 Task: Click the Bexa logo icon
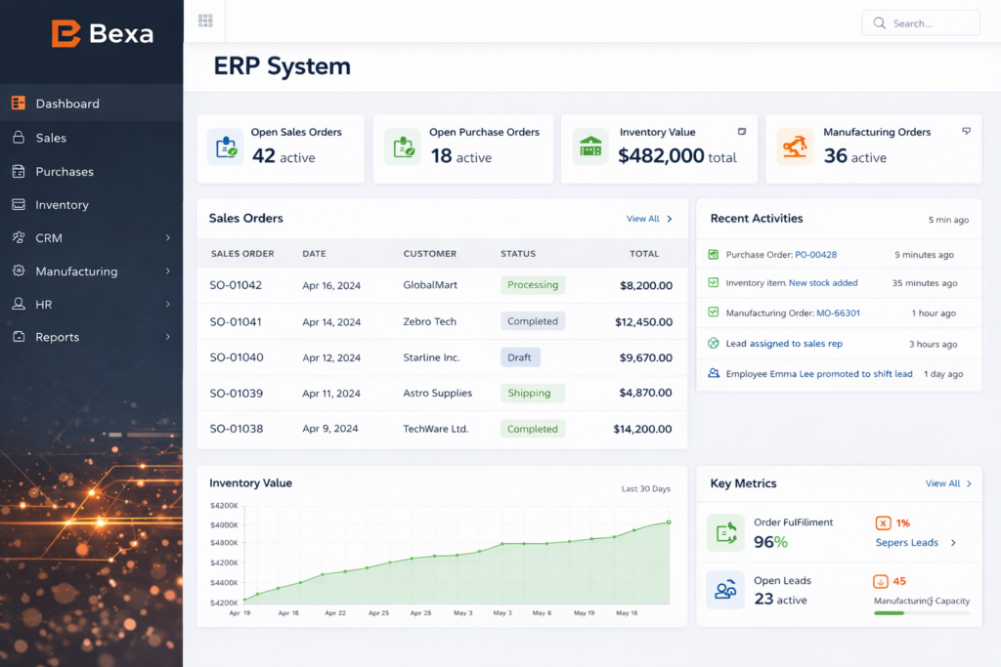pyautogui.click(x=66, y=33)
